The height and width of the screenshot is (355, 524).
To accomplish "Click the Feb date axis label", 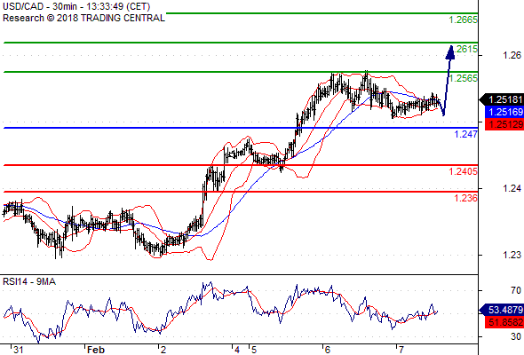I will tap(96, 350).
